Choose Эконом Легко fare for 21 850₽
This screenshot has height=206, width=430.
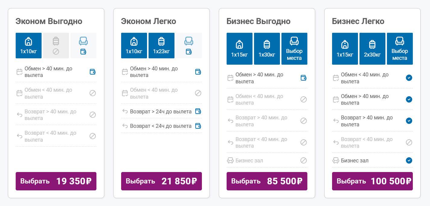tap(162, 181)
